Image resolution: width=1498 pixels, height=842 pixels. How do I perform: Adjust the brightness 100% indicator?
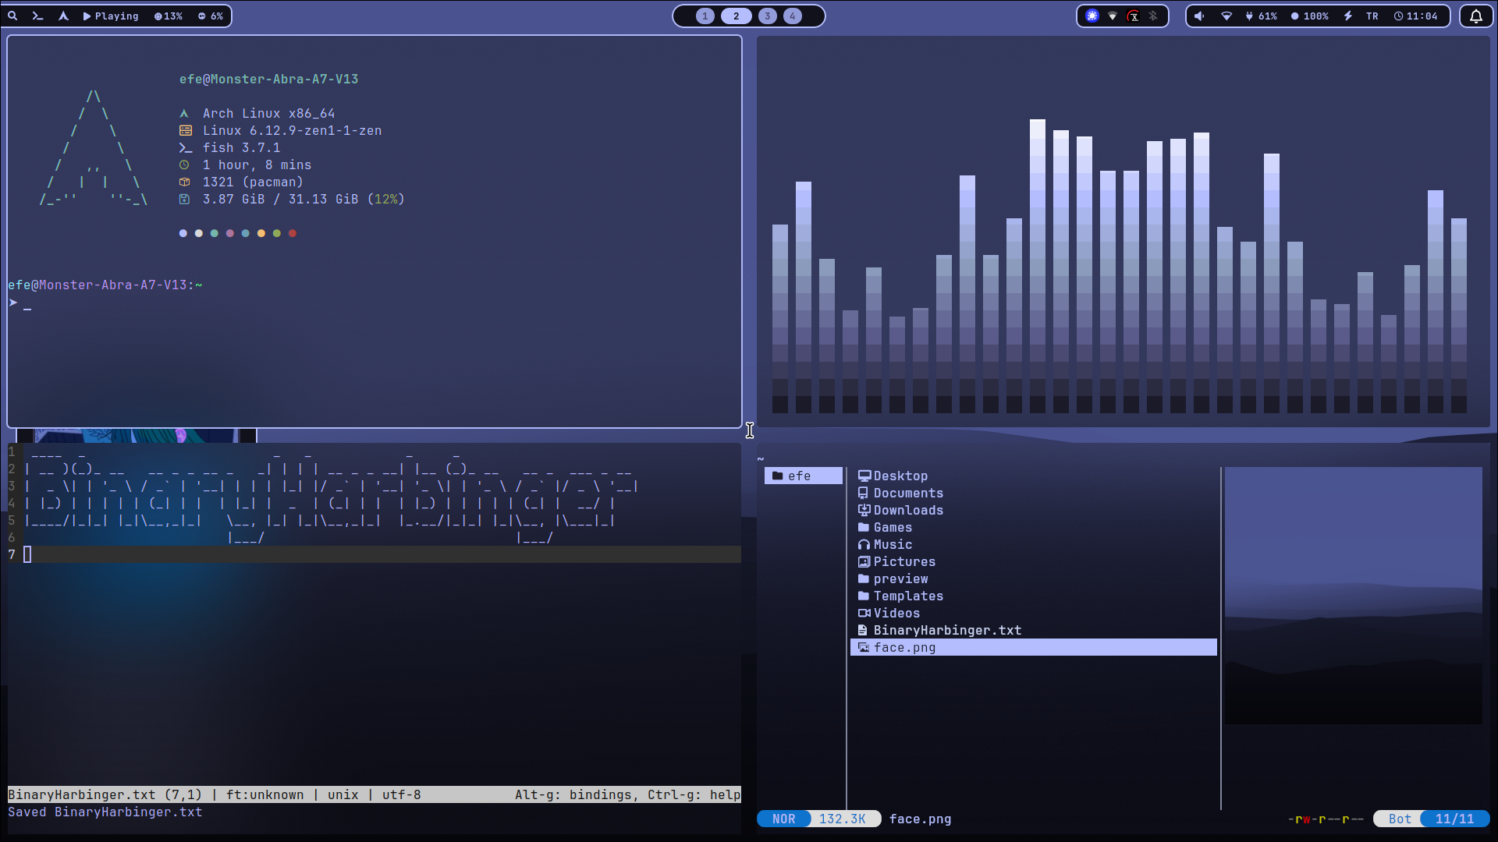(x=1310, y=16)
